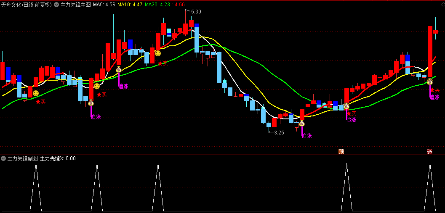Click the money bag icon above the 预 marker

coord(346,106)
